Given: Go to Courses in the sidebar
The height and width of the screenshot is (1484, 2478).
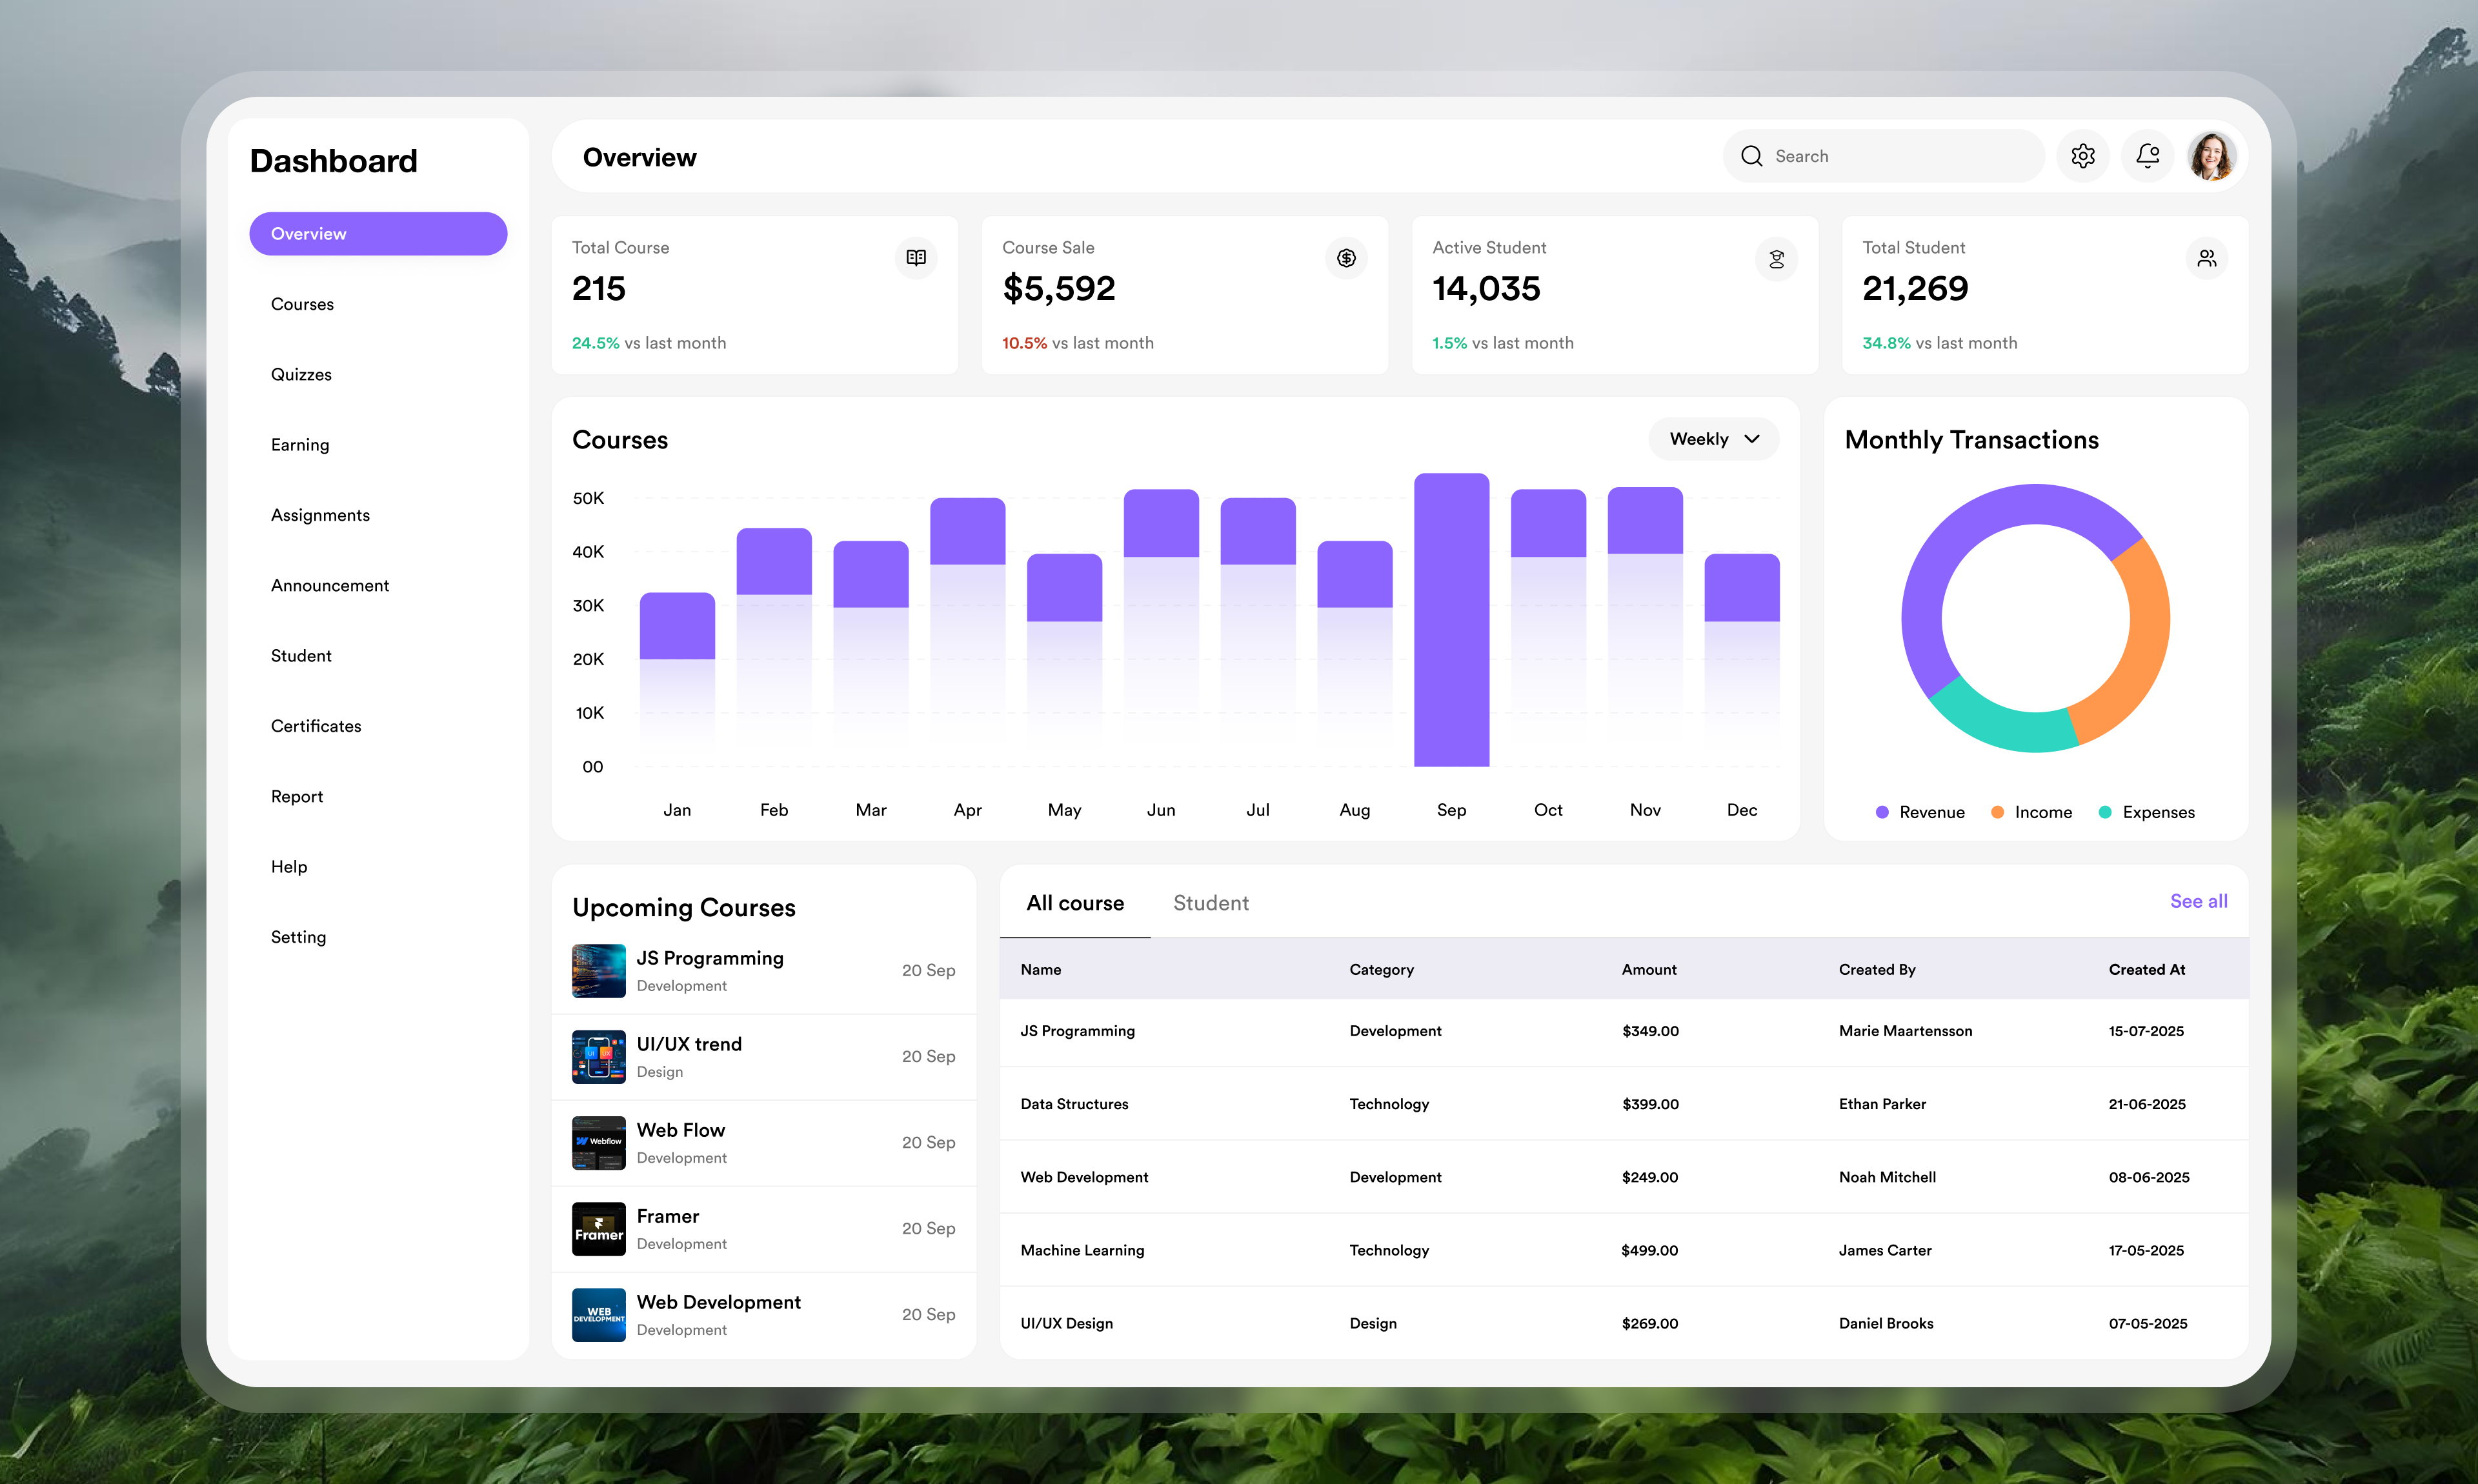Looking at the screenshot, I should (x=302, y=304).
